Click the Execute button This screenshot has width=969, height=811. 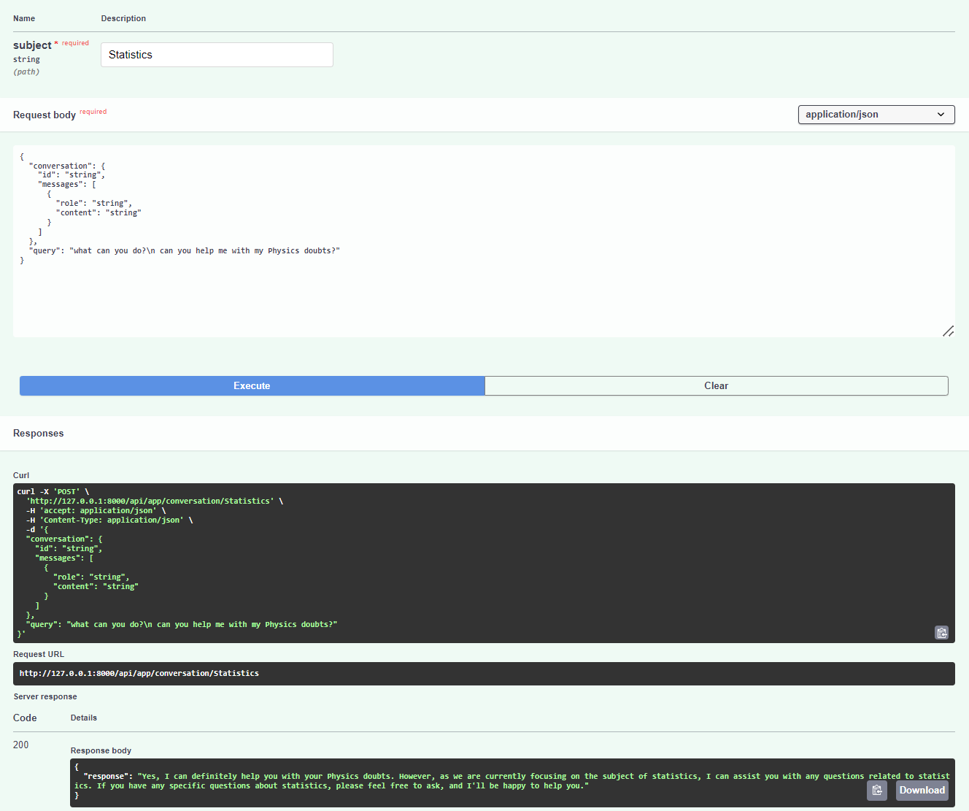pos(252,386)
